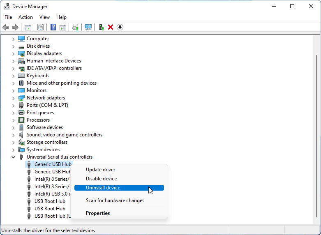Click the Network adapters category icon
The width and height of the screenshot is (321, 235).
[21, 98]
